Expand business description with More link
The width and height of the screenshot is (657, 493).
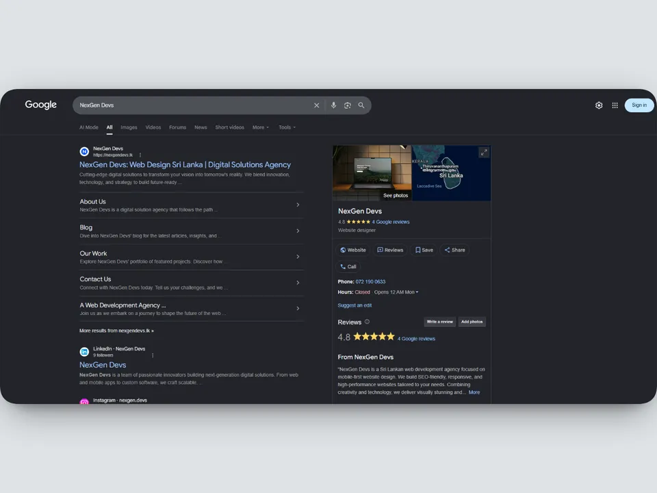coord(474,392)
